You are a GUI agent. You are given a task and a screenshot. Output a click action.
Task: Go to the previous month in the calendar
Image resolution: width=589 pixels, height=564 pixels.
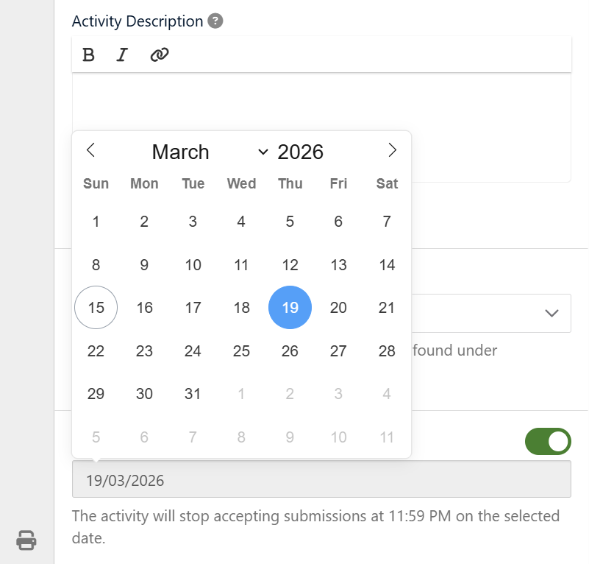(x=90, y=150)
